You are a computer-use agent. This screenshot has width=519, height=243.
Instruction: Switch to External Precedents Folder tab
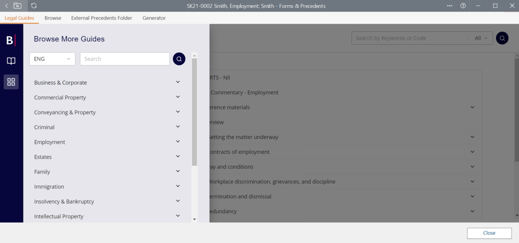pyautogui.click(x=102, y=18)
